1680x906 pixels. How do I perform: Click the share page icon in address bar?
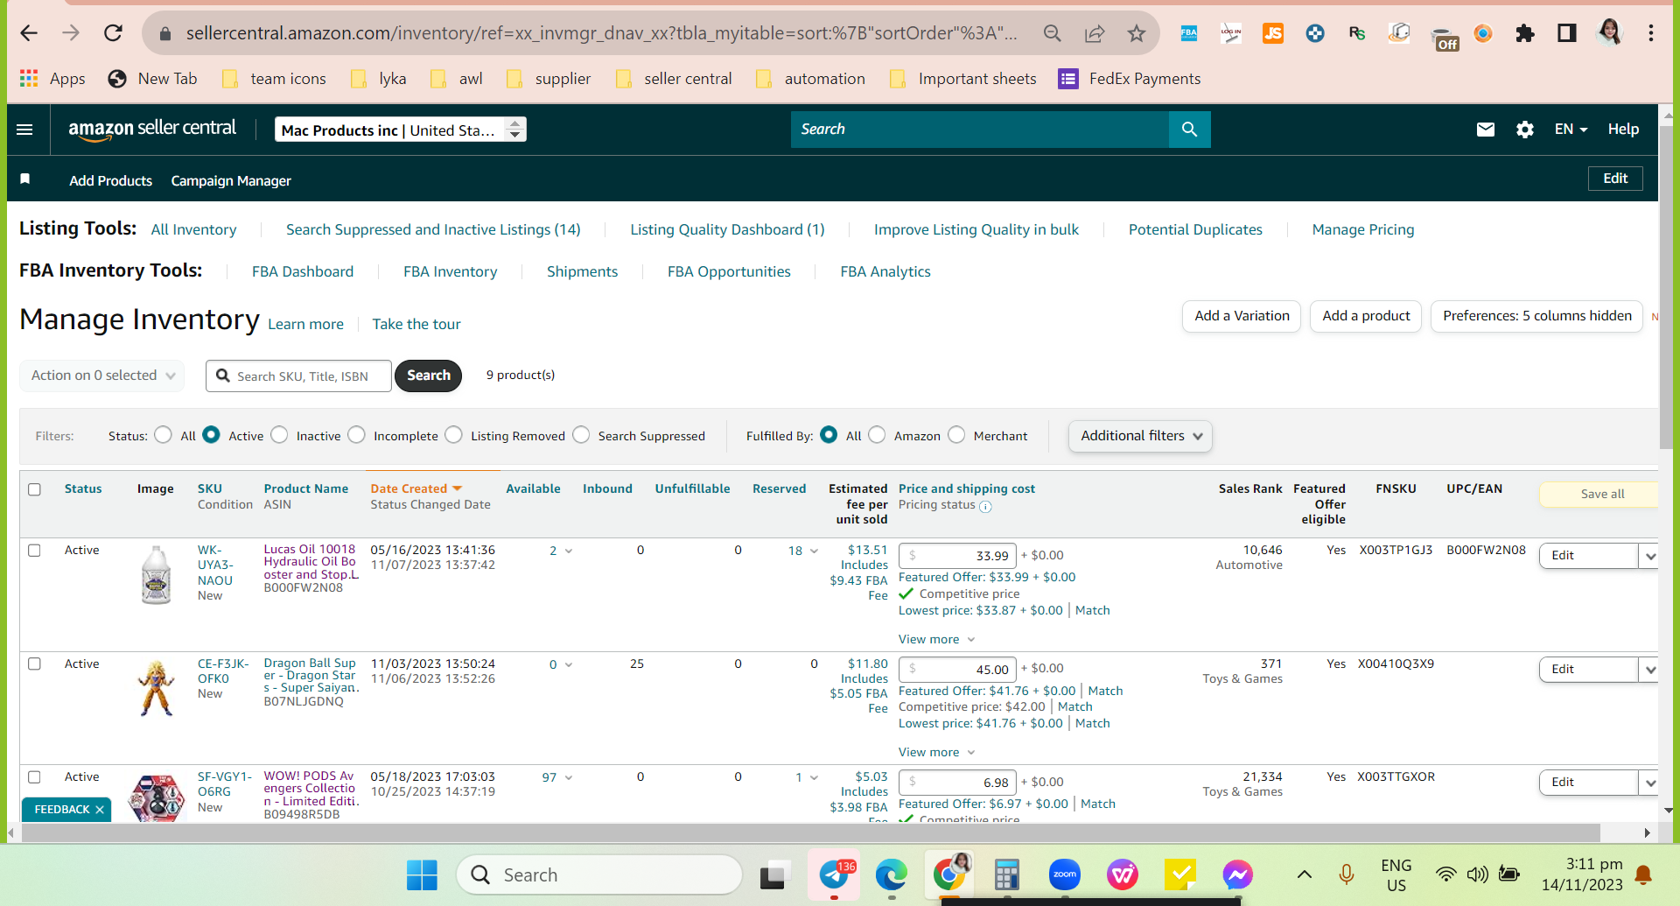(x=1094, y=33)
